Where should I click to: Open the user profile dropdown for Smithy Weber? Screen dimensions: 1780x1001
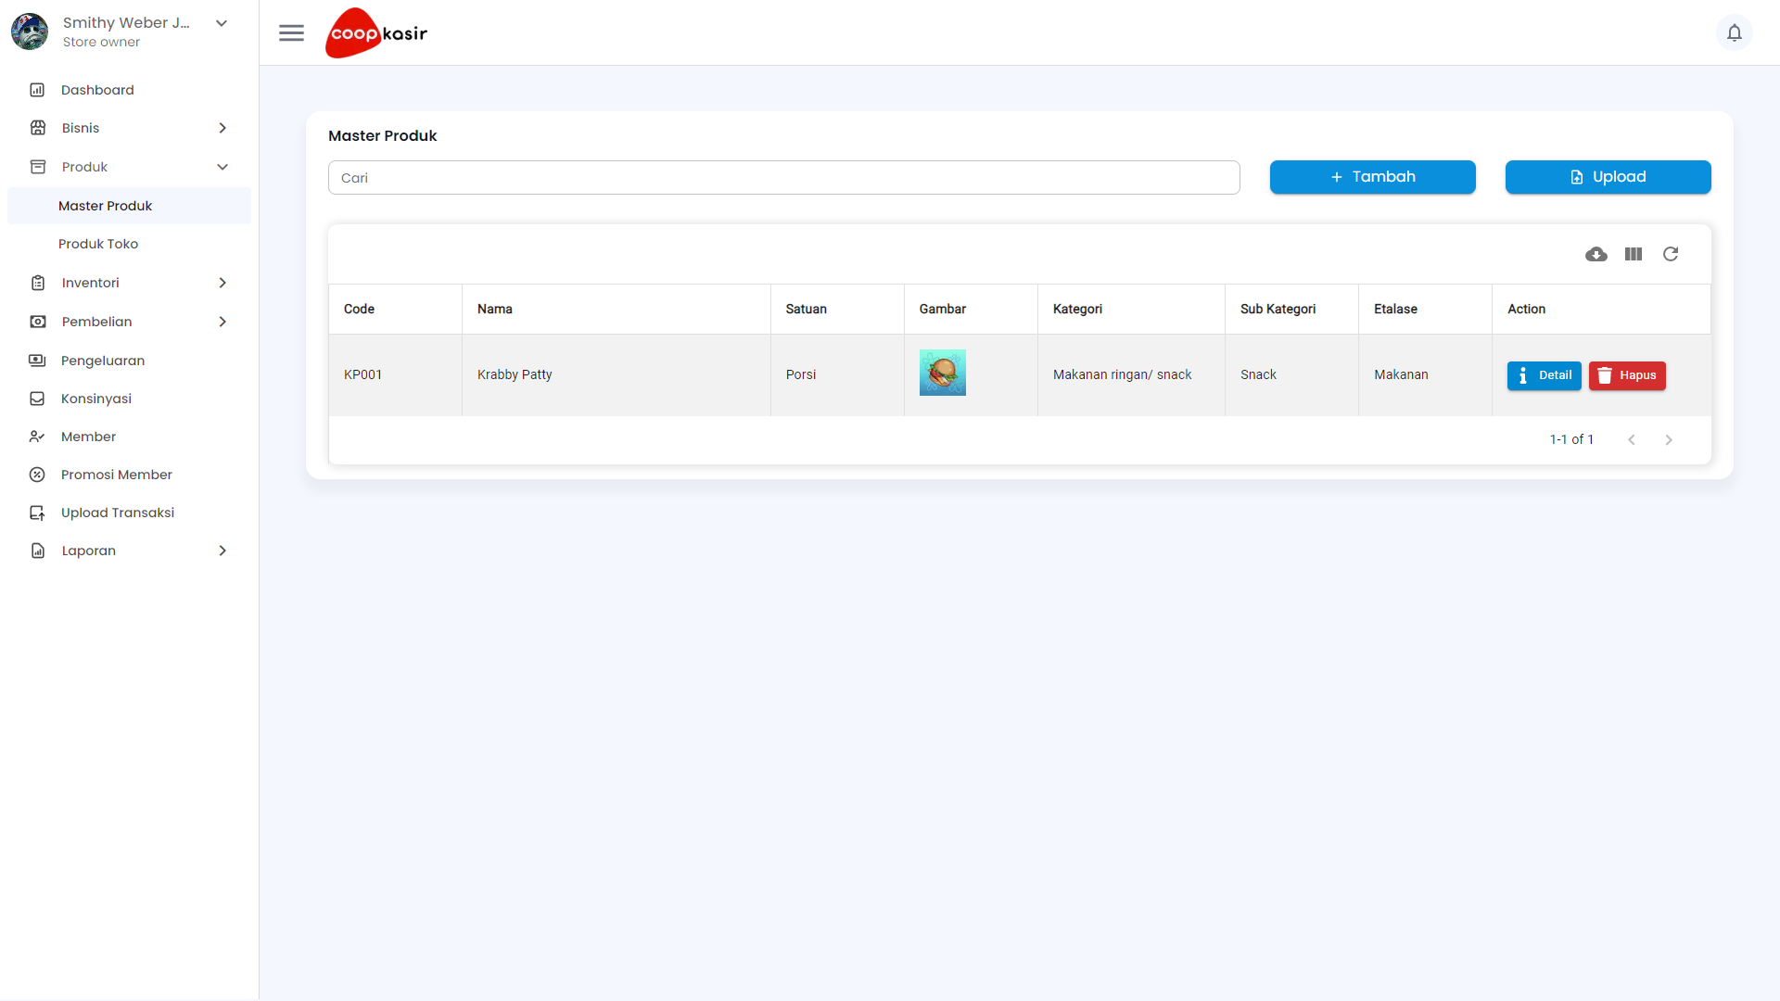(x=221, y=22)
